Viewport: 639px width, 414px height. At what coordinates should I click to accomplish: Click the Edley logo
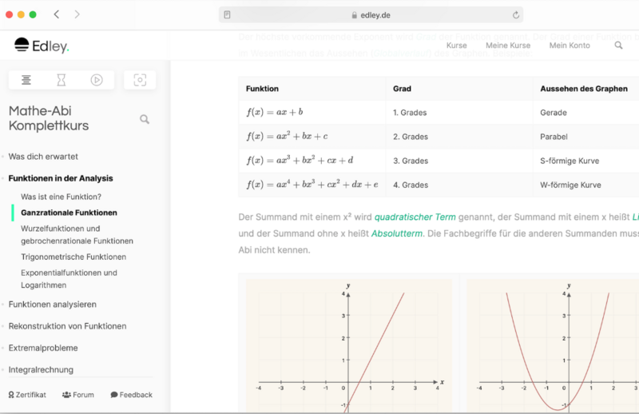[x=42, y=46]
